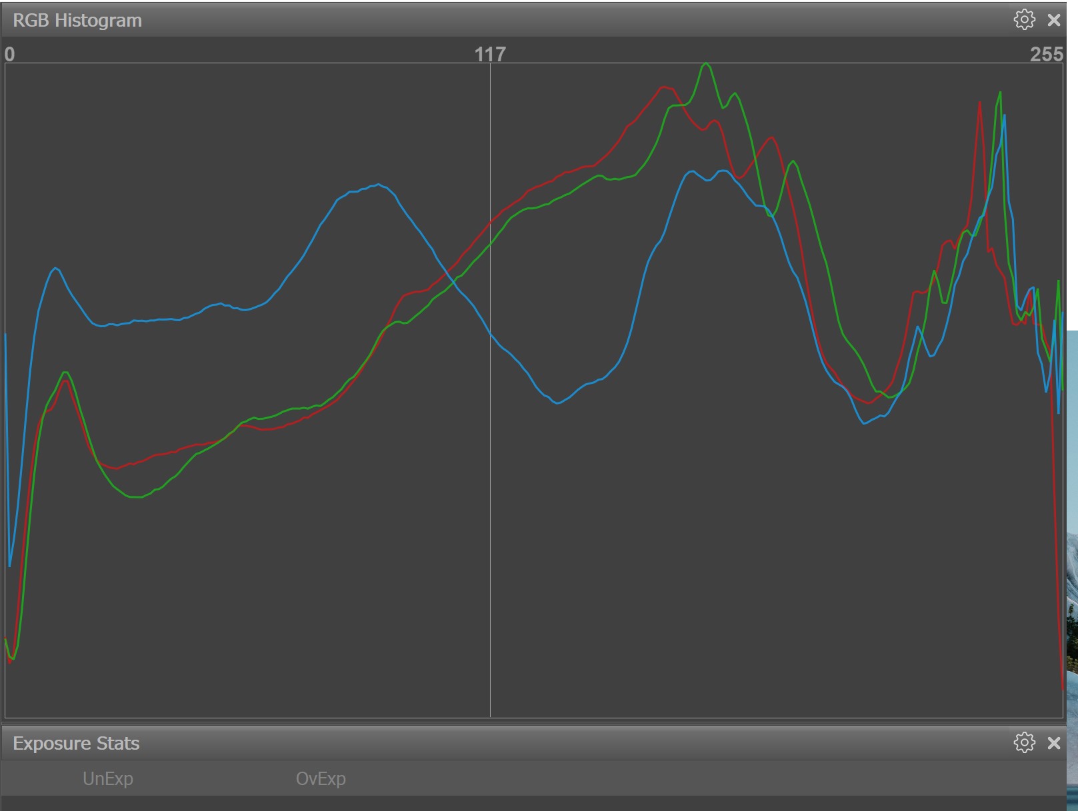Image resolution: width=1078 pixels, height=811 pixels.
Task: Click the red curve's highest midtone peak
Action: (x=663, y=87)
